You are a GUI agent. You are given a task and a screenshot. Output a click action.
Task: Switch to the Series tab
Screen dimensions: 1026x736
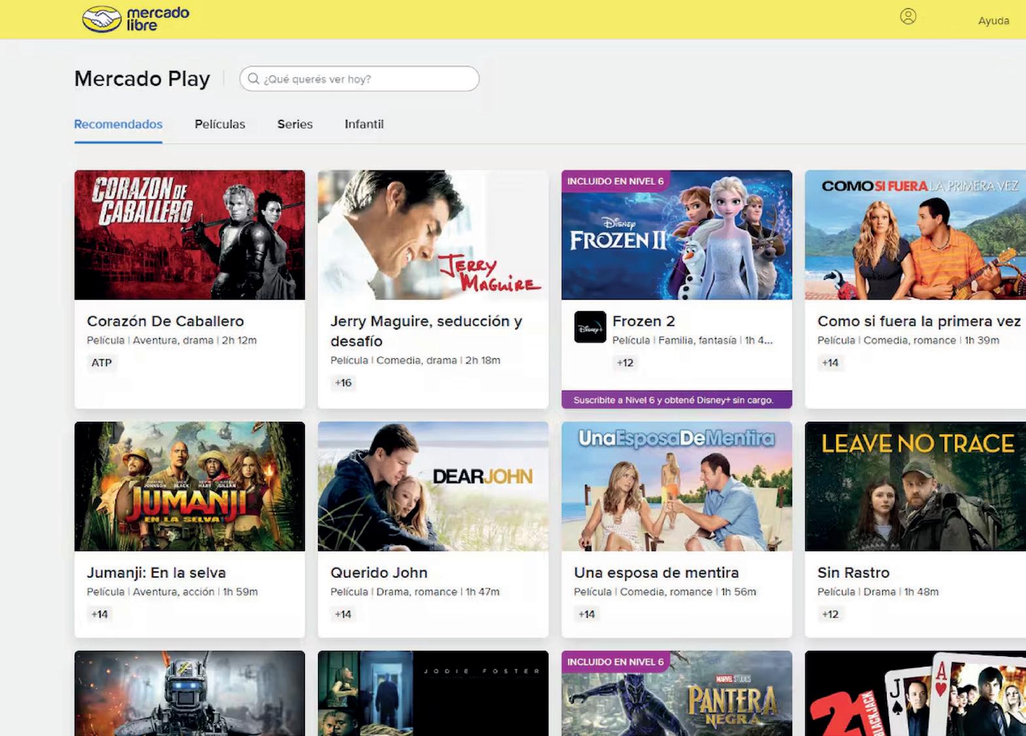coord(295,124)
